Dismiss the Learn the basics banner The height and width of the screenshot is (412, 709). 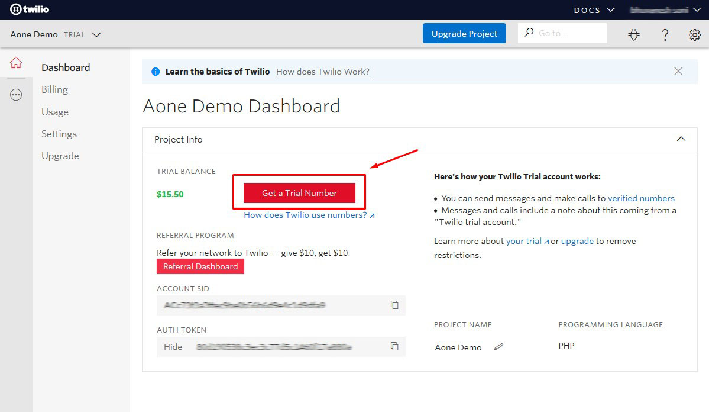coord(678,71)
